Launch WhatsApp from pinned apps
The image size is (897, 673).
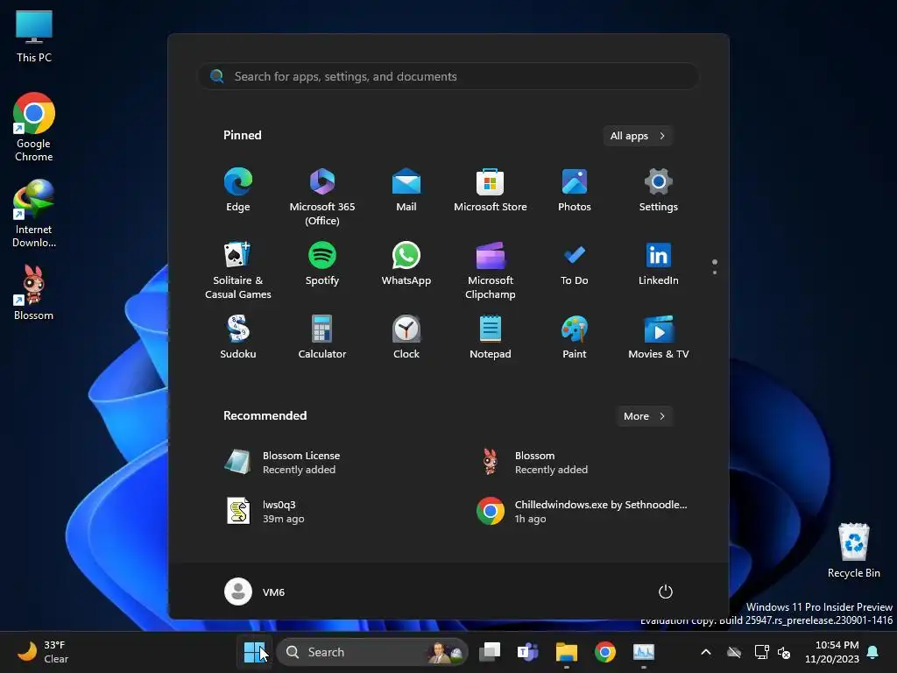[x=406, y=265]
